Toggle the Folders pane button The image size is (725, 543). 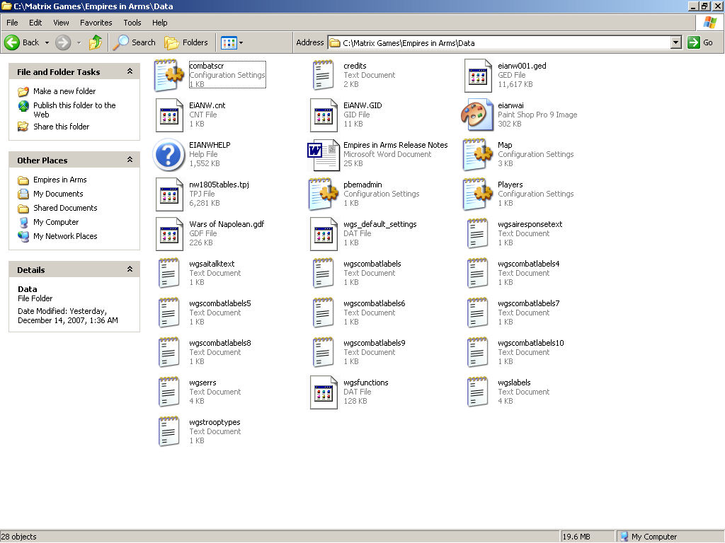[186, 42]
